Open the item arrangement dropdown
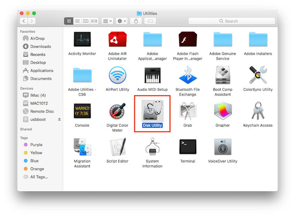The height and width of the screenshot is (216, 295). click(x=107, y=21)
